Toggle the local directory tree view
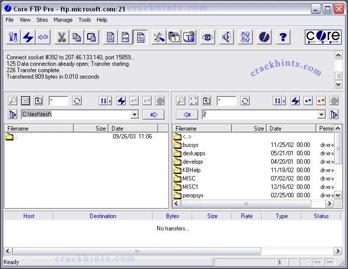 pos(13,115)
